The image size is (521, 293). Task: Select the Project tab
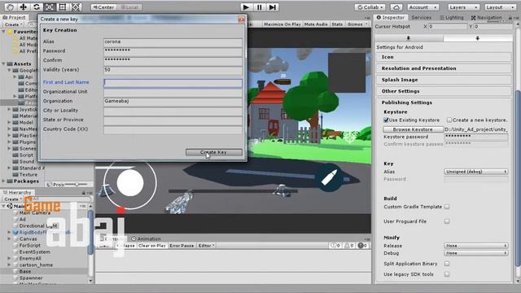coord(14,17)
